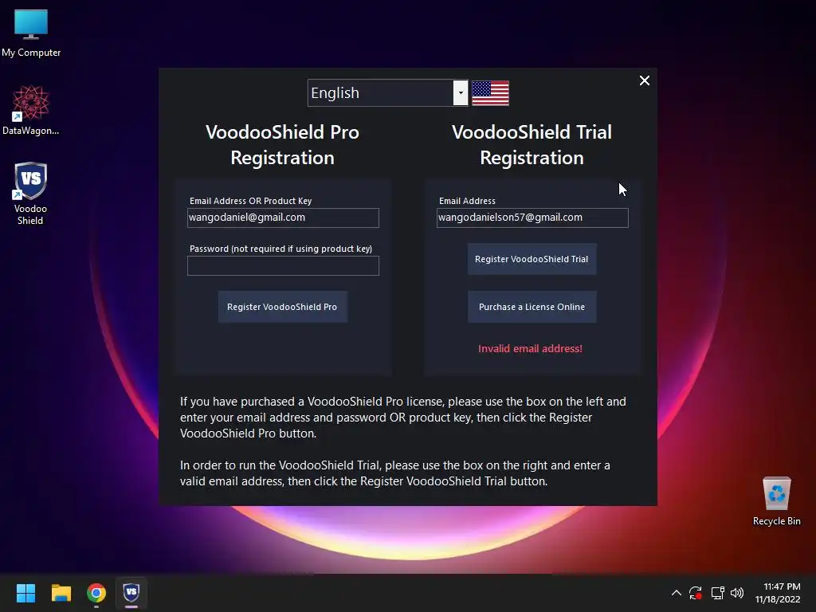Click the sync status tray icon
The height and width of the screenshot is (612, 816).
coord(696,593)
